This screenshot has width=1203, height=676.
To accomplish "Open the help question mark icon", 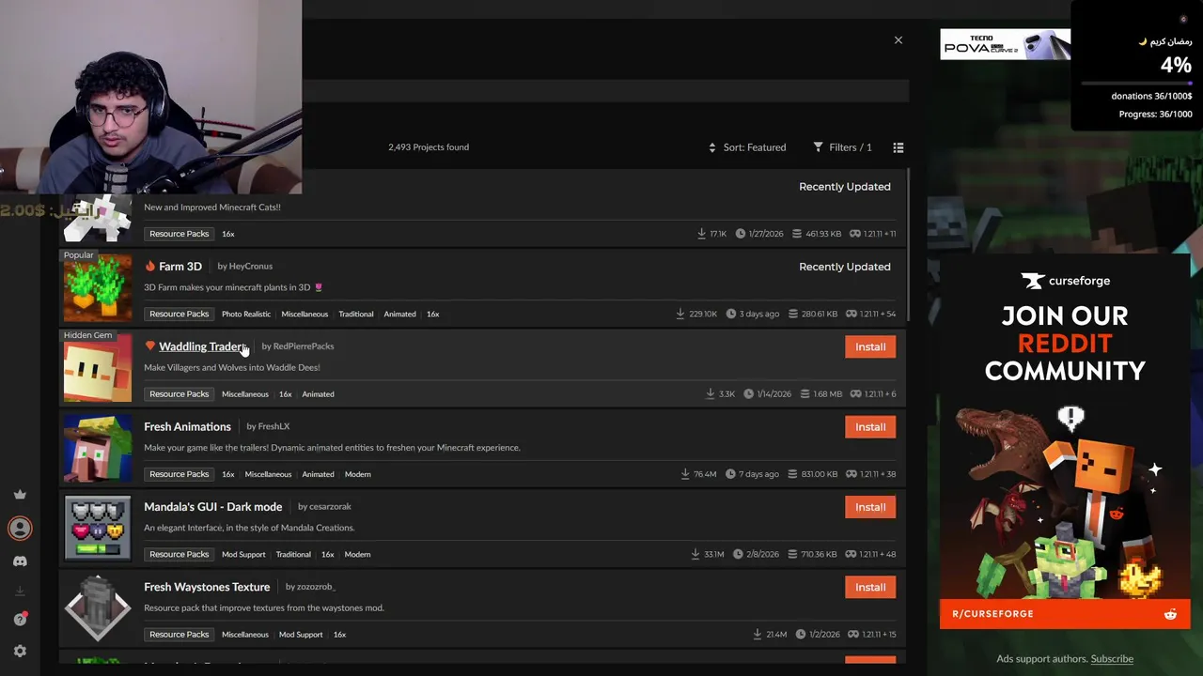I will (x=20, y=620).
